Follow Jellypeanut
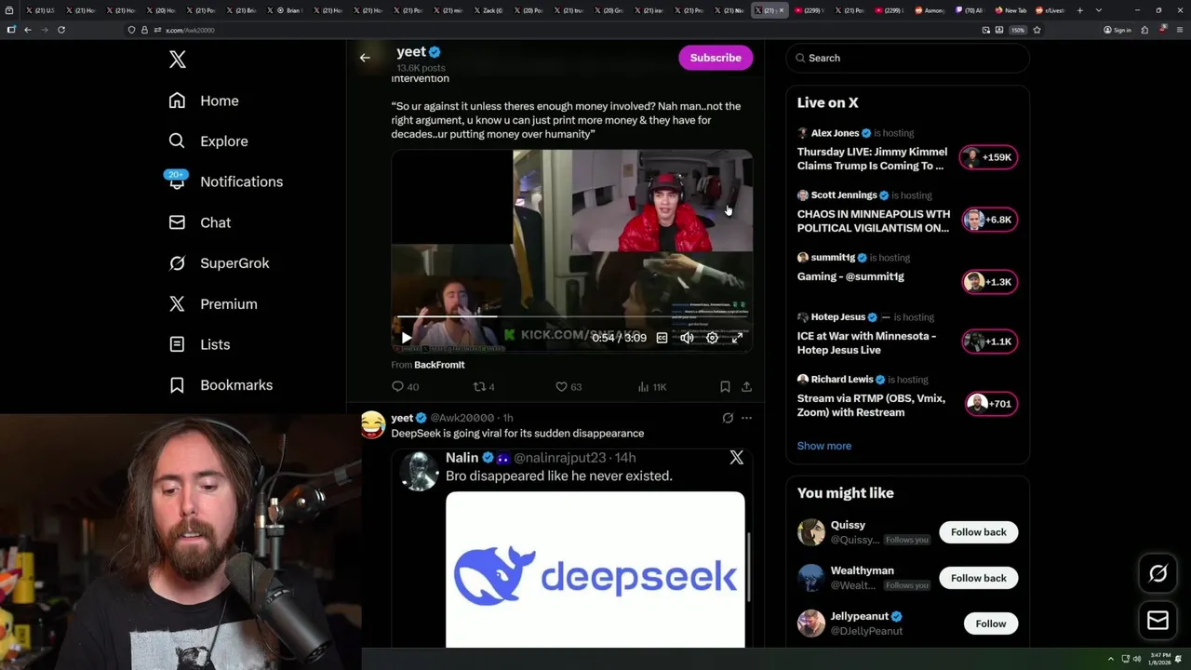 pos(991,623)
